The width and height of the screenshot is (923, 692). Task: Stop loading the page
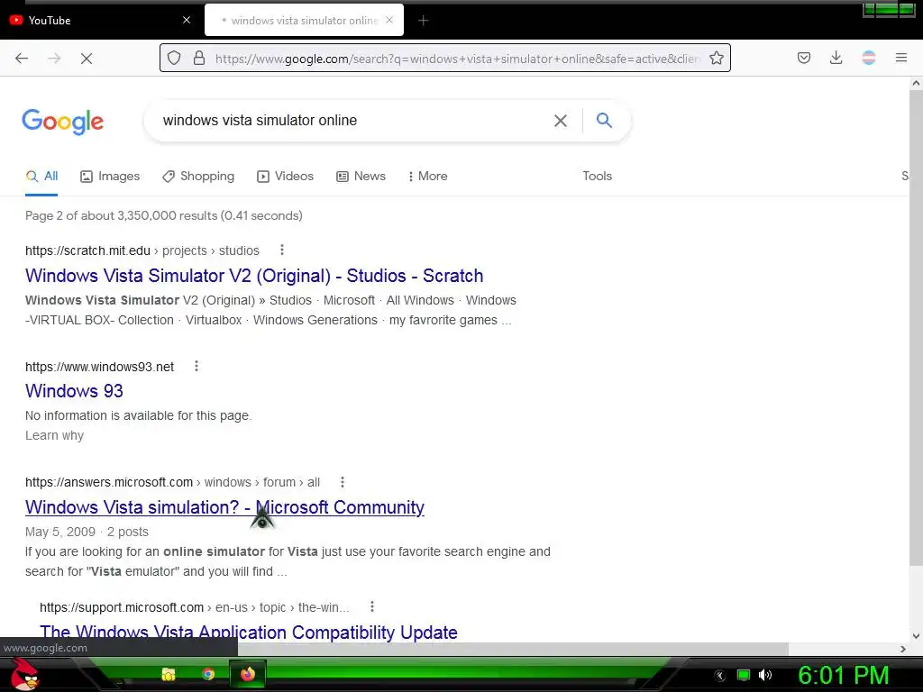click(x=87, y=59)
